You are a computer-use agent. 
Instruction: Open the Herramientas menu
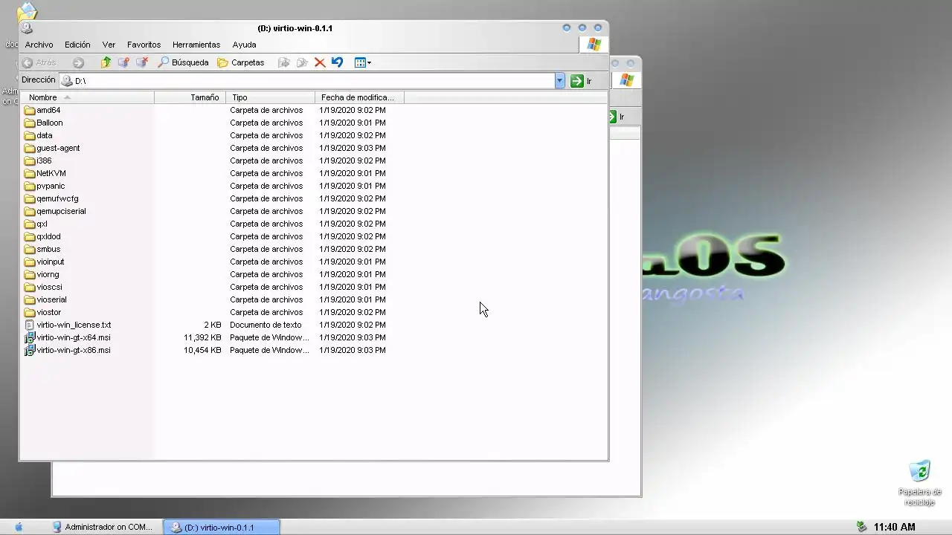(196, 45)
